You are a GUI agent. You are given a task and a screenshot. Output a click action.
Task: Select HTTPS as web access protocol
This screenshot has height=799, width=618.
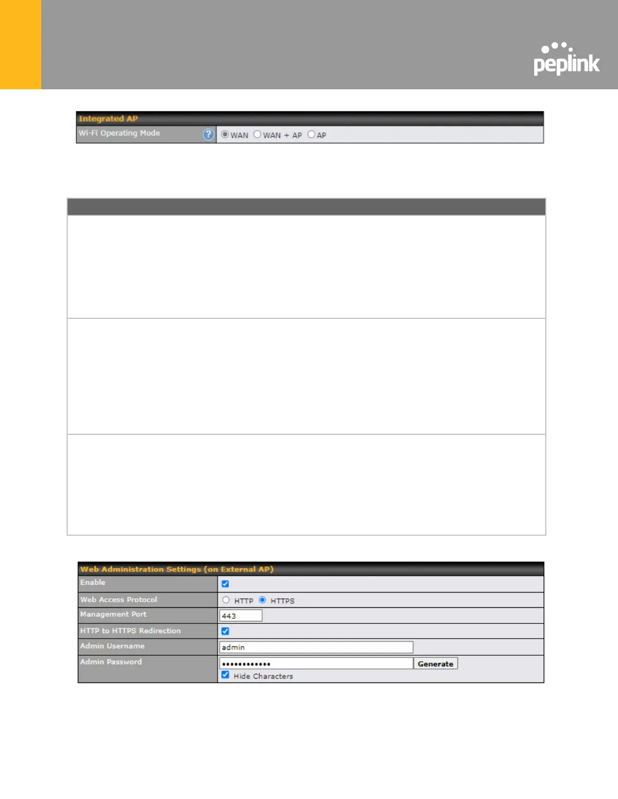[x=263, y=600]
